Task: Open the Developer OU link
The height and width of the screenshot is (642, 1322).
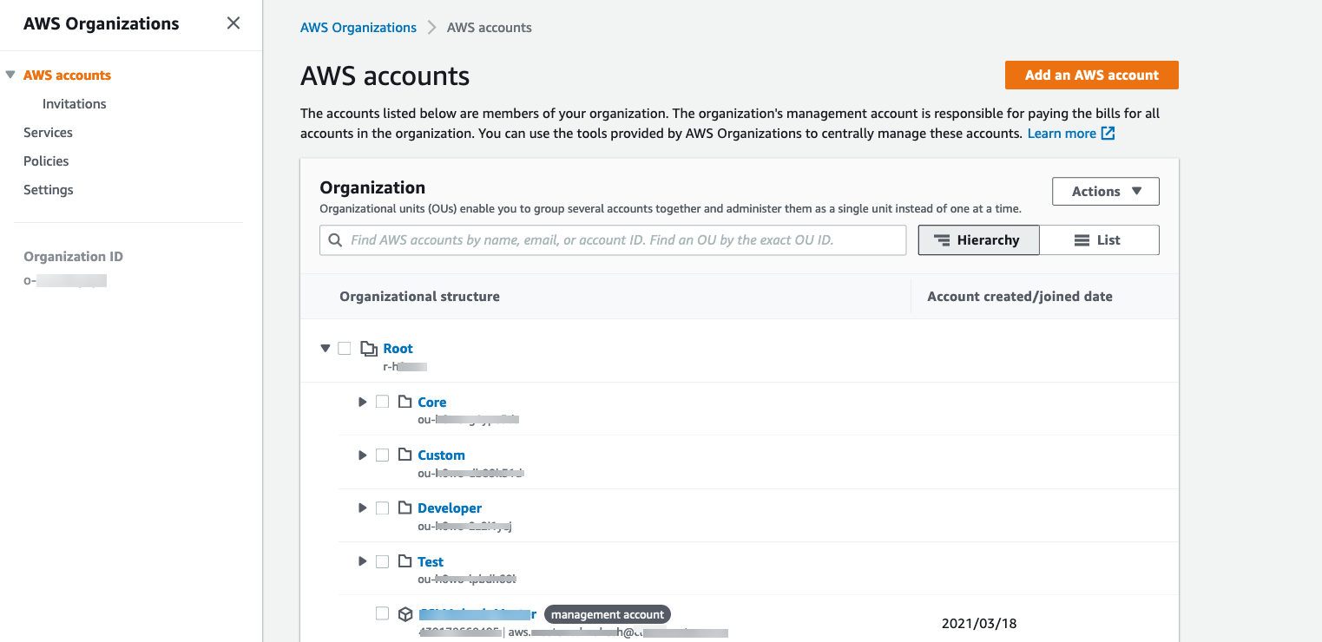Action: [x=450, y=508]
